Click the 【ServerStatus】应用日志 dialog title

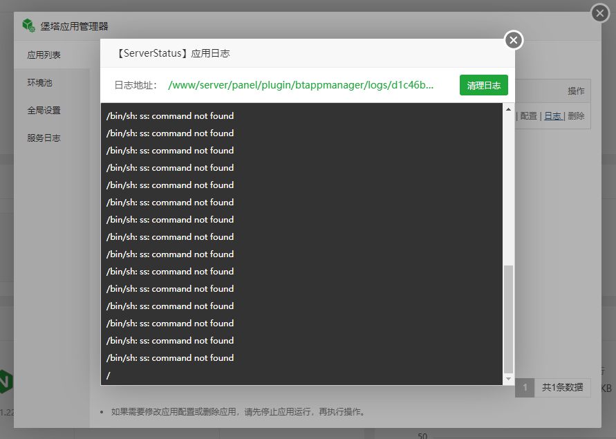point(173,53)
